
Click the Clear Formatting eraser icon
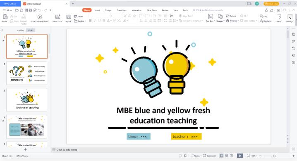point(134,16)
